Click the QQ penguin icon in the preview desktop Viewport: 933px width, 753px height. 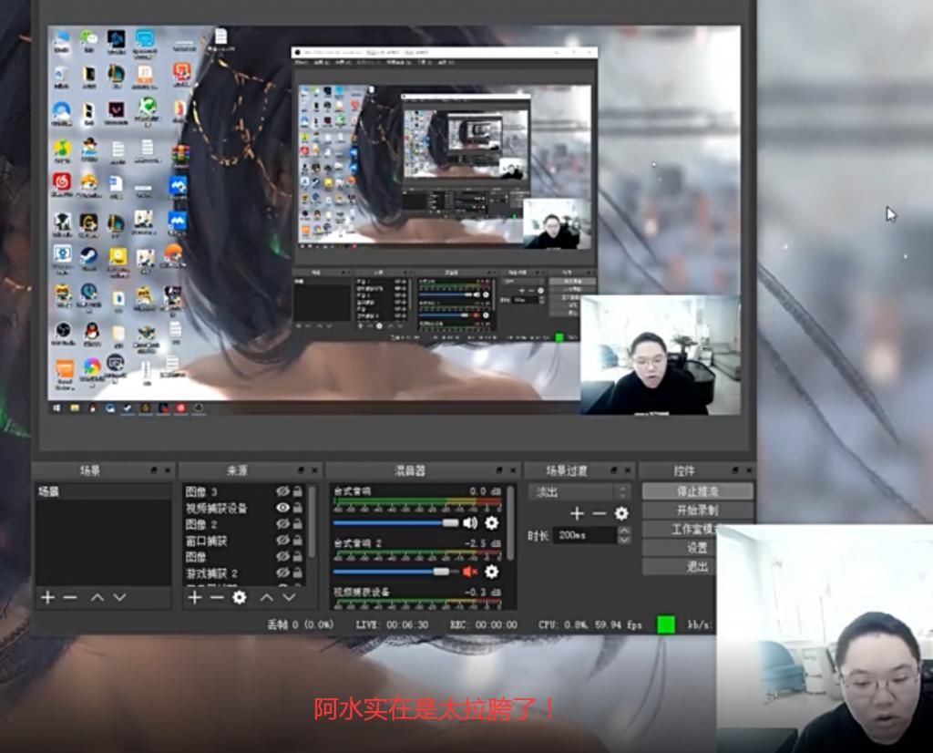click(x=91, y=333)
